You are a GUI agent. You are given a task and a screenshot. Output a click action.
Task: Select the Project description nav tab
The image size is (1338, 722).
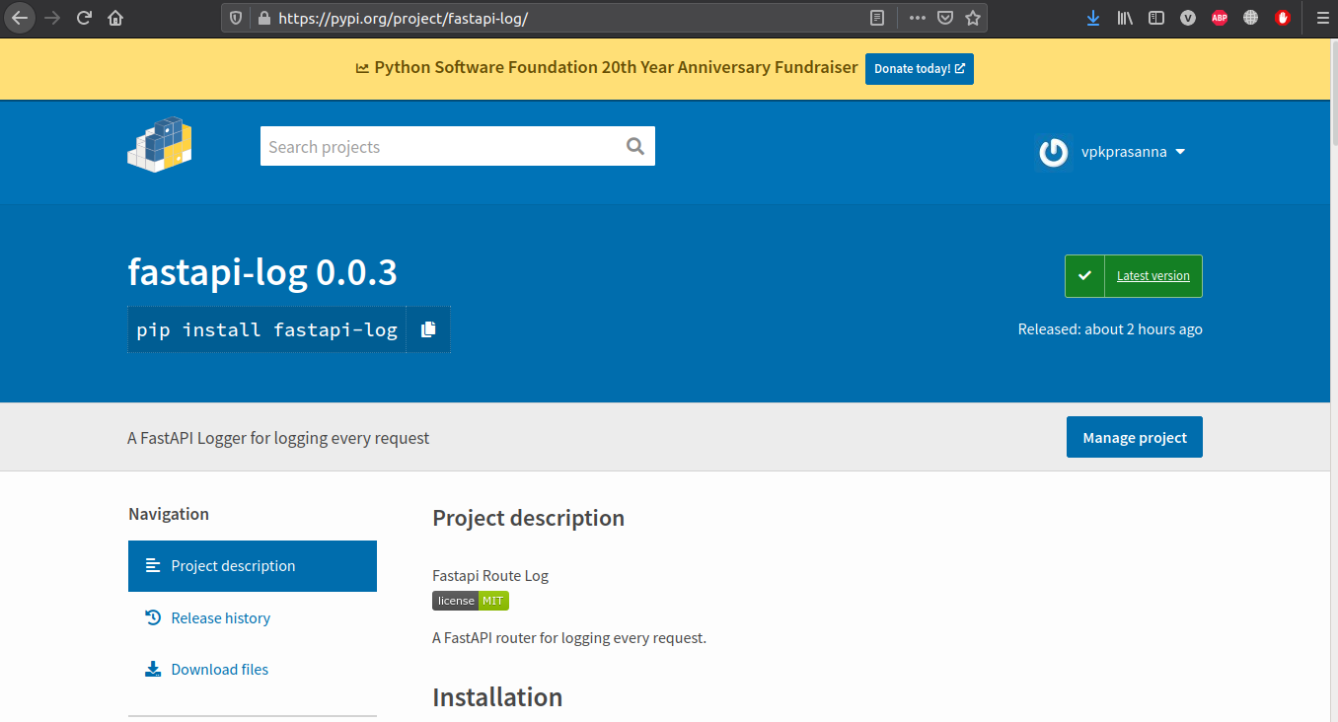pyautogui.click(x=253, y=566)
